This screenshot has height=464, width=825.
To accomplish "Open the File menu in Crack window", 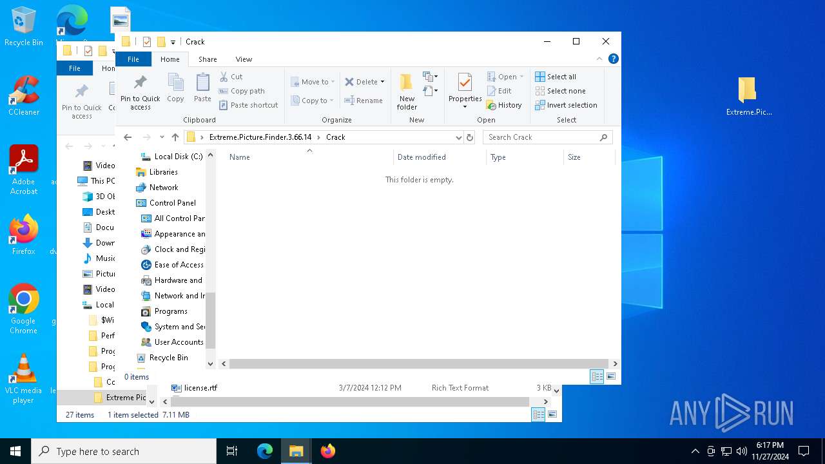I will (x=133, y=59).
